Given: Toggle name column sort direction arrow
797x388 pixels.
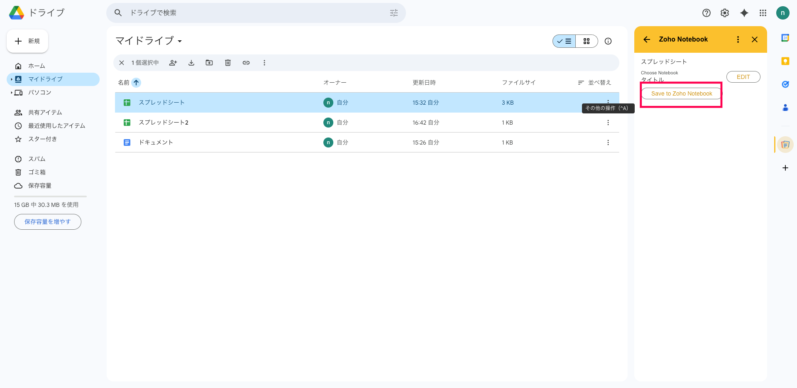Looking at the screenshot, I should [x=136, y=83].
